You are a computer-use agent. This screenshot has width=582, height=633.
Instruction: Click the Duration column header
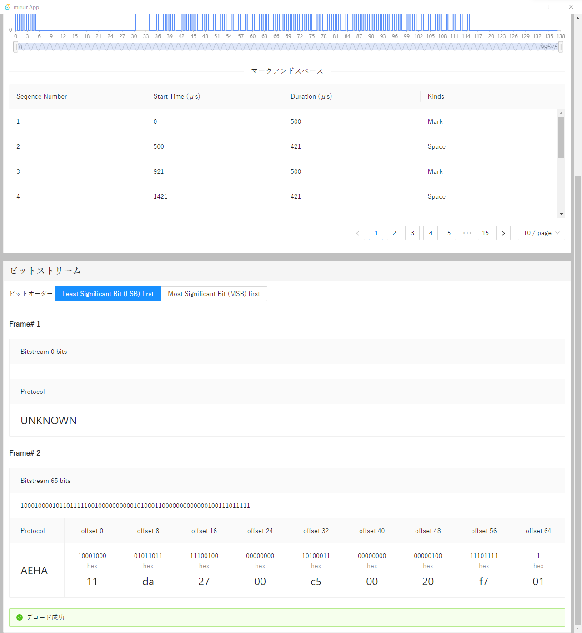pyautogui.click(x=311, y=96)
